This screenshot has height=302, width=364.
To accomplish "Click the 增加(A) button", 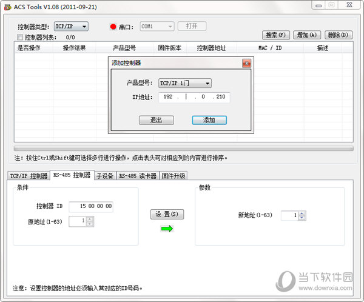I will coord(307,35).
